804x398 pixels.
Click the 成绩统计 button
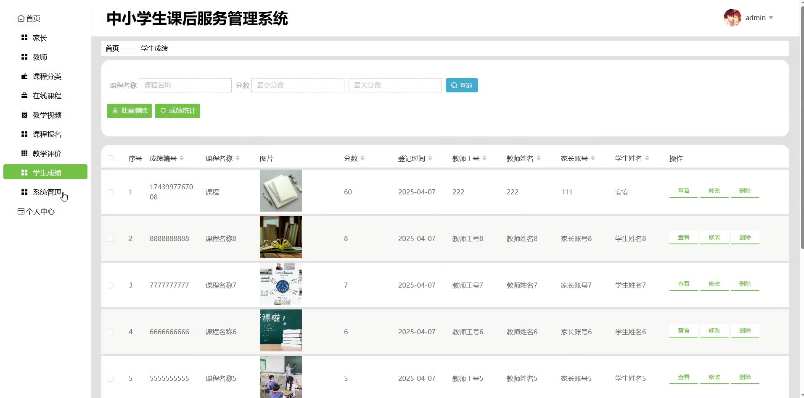pyautogui.click(x=177, y=111)
